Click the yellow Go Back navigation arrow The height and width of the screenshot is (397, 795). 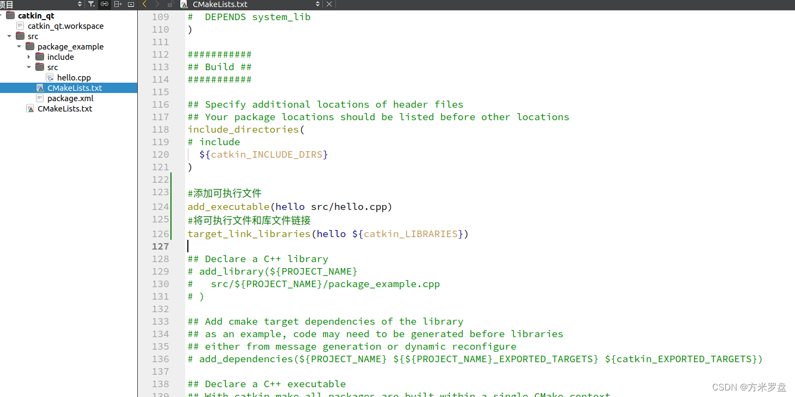pyautogui.click(x=144, y=4)
